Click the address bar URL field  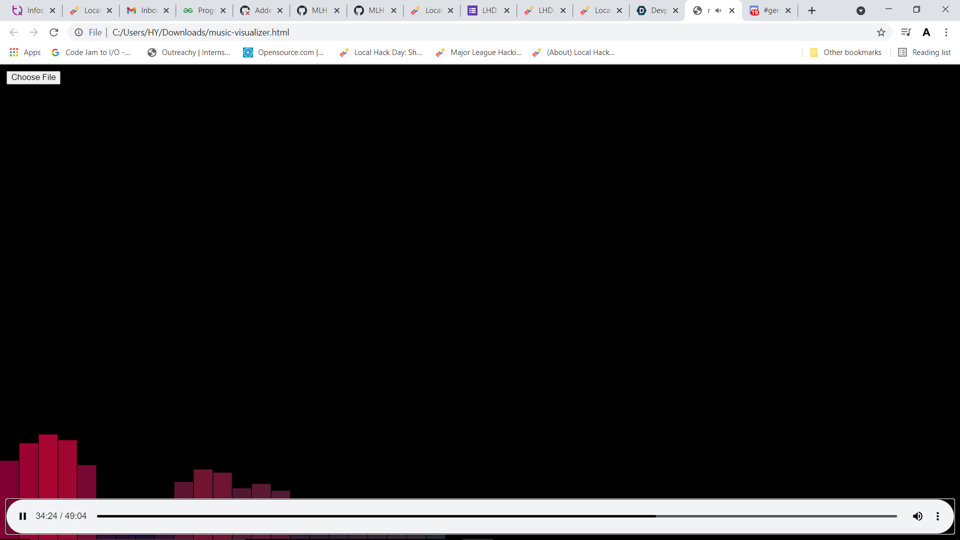[450, 32]
